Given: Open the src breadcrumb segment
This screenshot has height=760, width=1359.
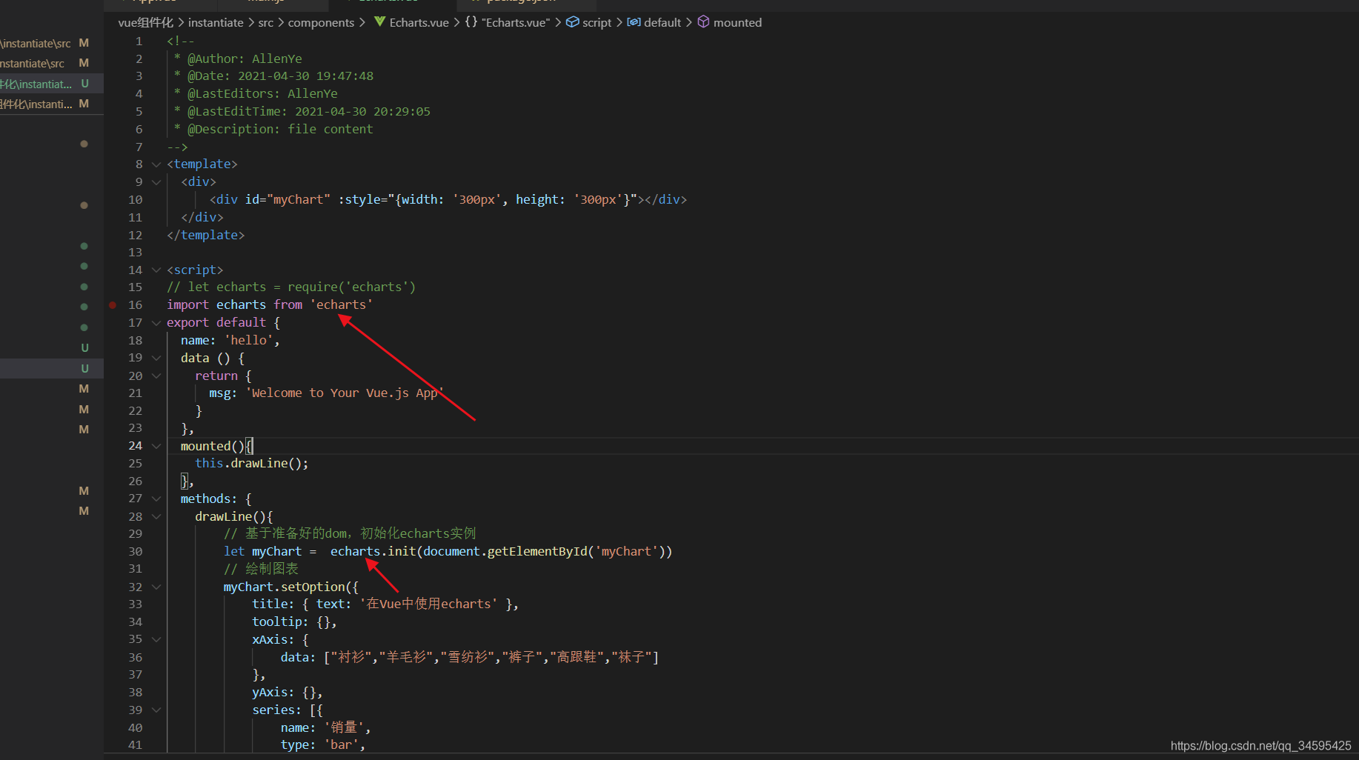Looking at the screenshot, I should 266,22.
